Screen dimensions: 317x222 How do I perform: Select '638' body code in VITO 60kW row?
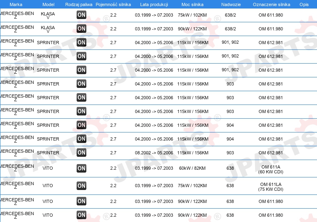click(x=230, y=168)
